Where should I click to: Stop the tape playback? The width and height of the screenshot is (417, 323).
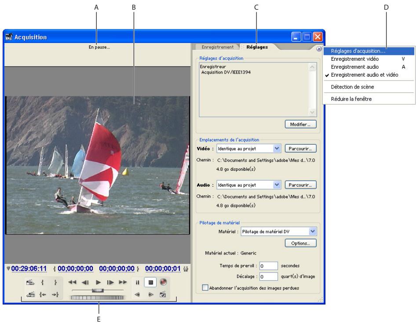pyautogui.click(x=150, y=283)
